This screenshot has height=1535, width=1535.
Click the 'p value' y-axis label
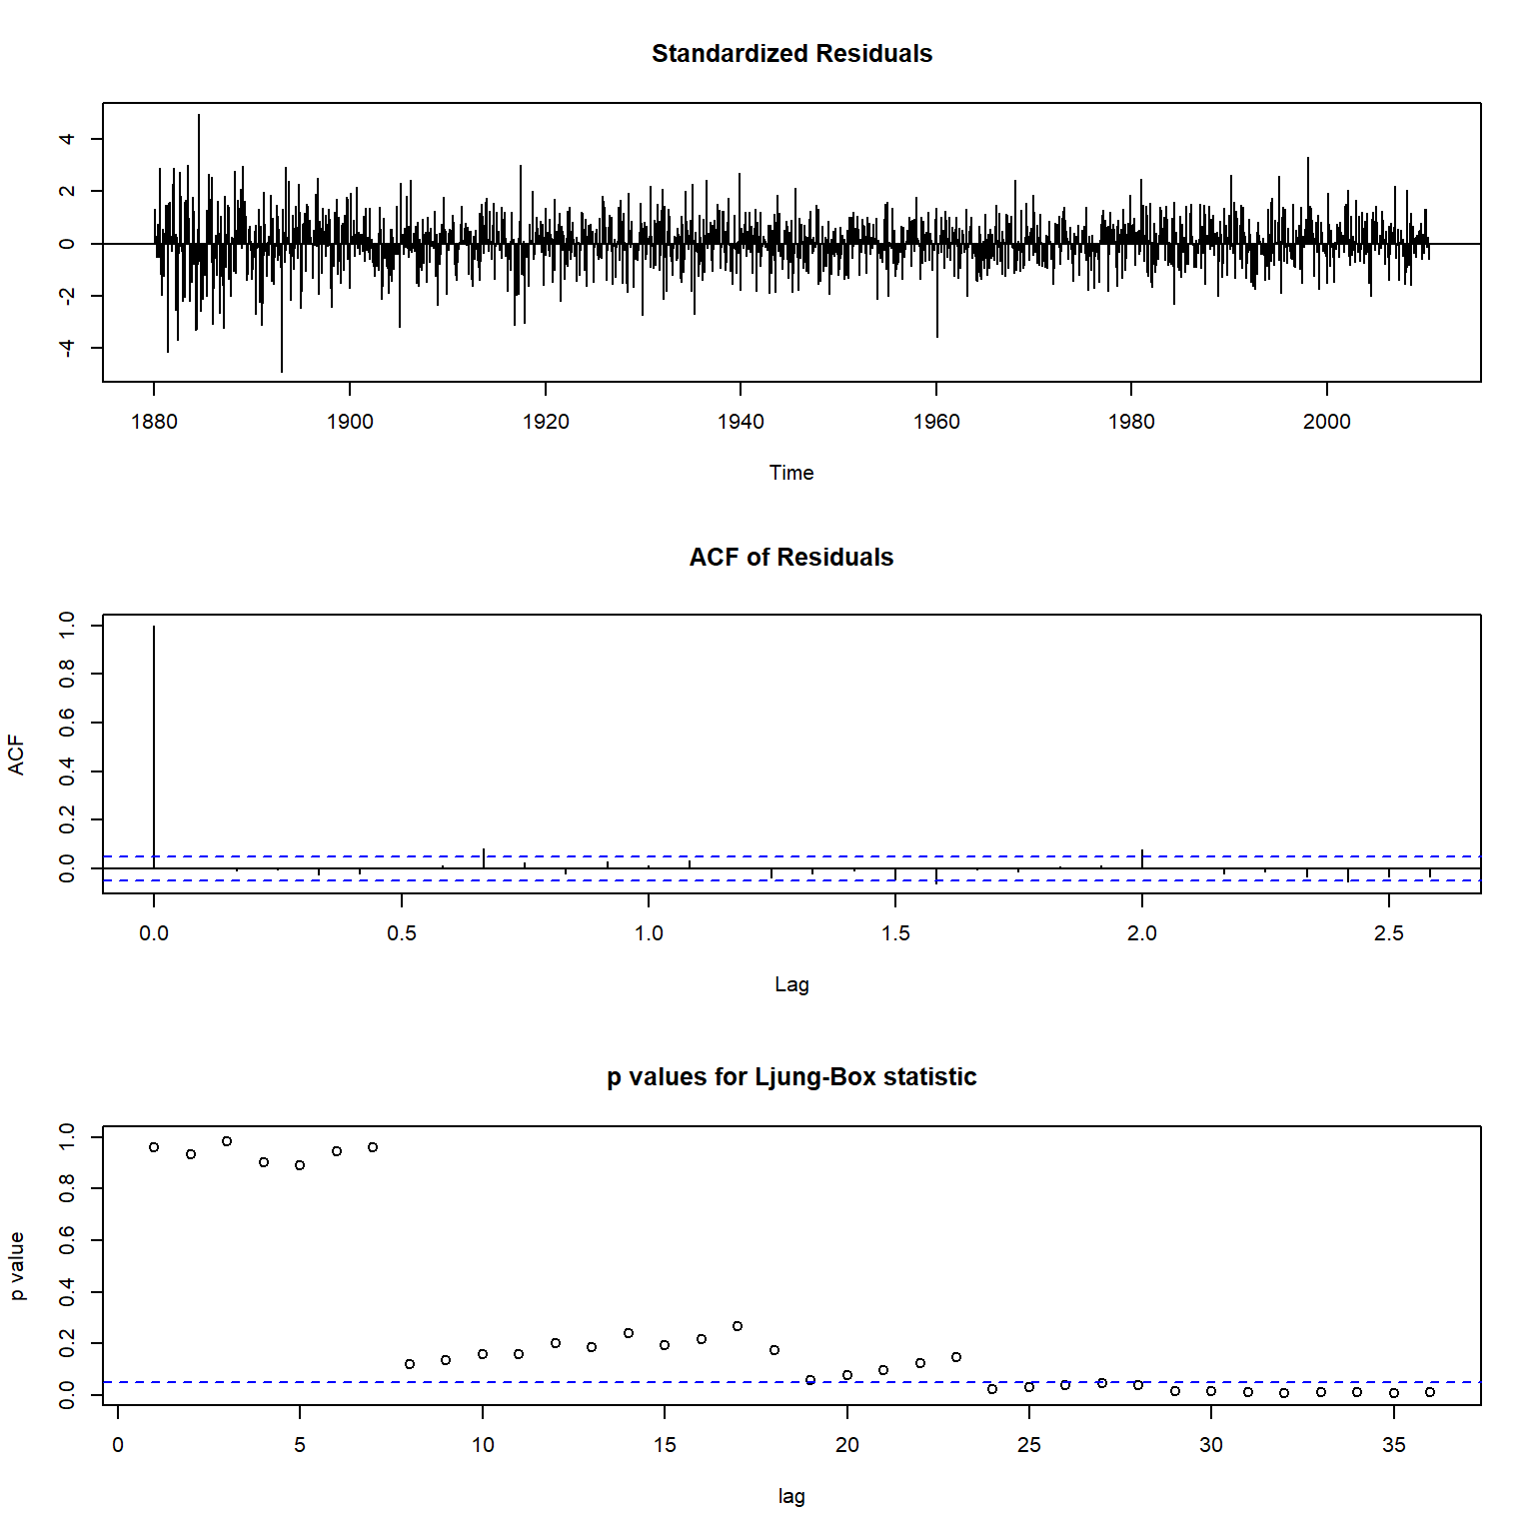(16, 1266)
